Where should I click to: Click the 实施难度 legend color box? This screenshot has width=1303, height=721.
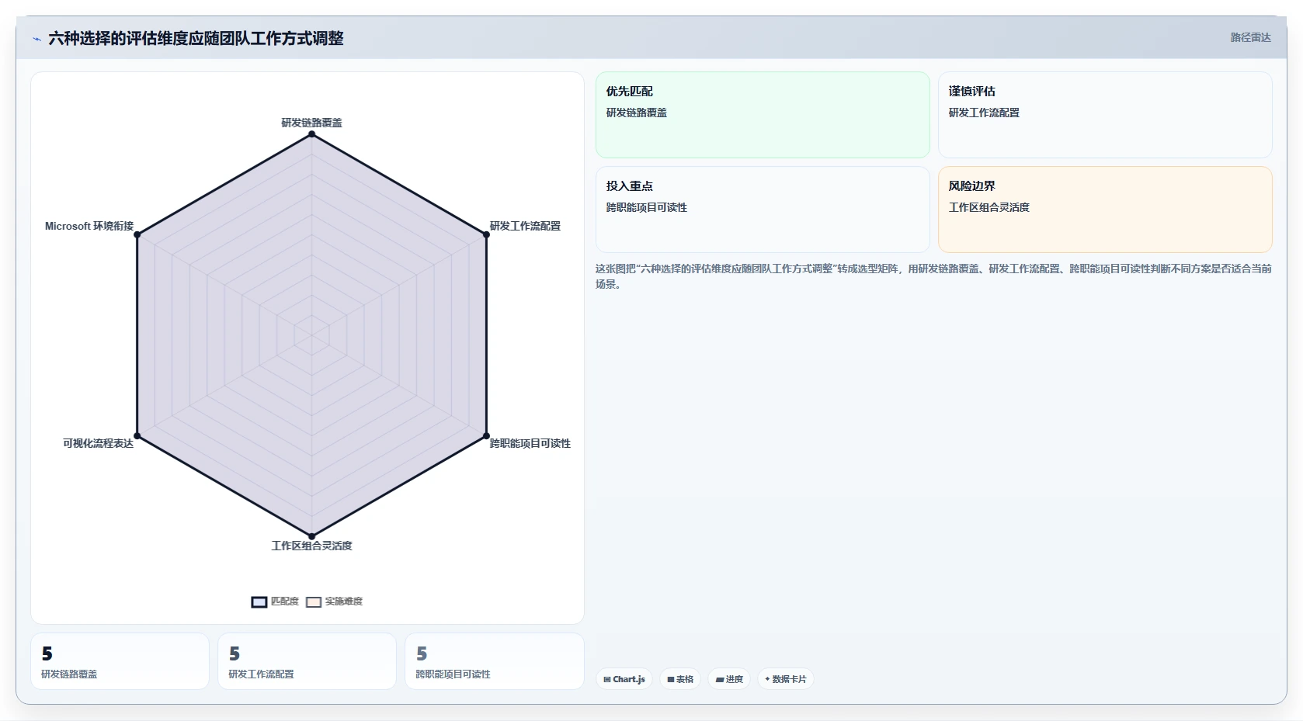click(314, 601)
